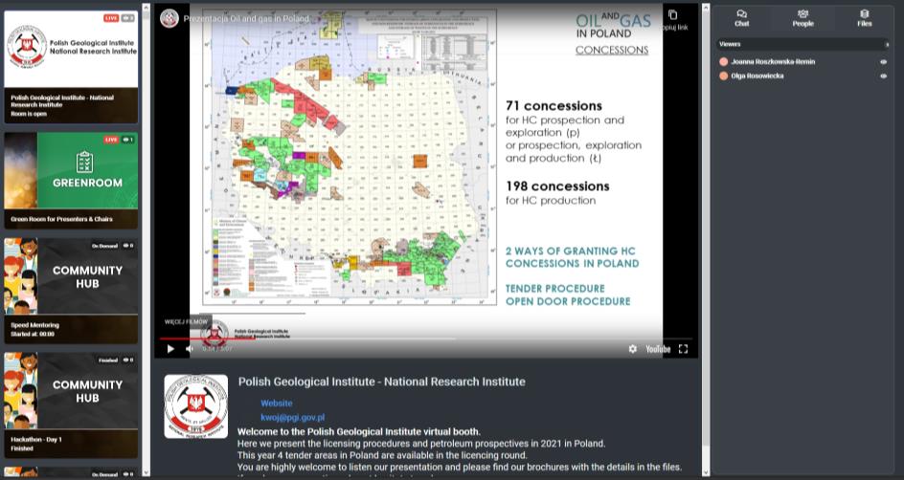Click viewer count eye on Speed Mentoring card

pyautogui.click(x=128, y=246)
